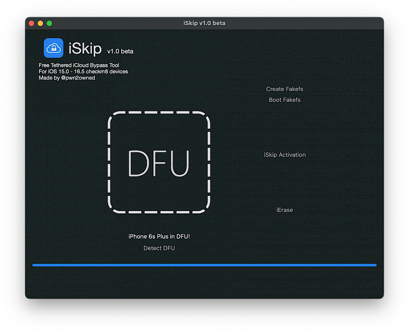Click 'For iOS 15.0 - 16.5 checkm8 devices' text

click(83, 72)
